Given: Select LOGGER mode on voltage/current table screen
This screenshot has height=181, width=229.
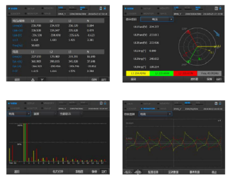Looking at the screenshot, I should click(14, 14).
